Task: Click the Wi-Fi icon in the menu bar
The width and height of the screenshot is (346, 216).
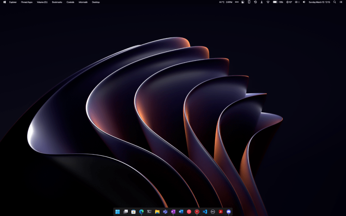Action: click(268, 2)
